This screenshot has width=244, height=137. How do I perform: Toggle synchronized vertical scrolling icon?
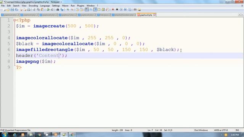(x=77, y=10)
